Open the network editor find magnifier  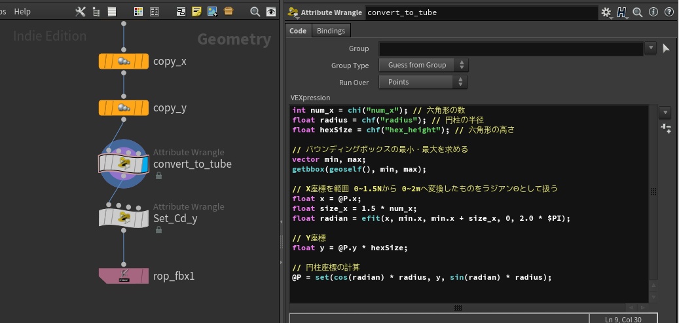[255, 12]
